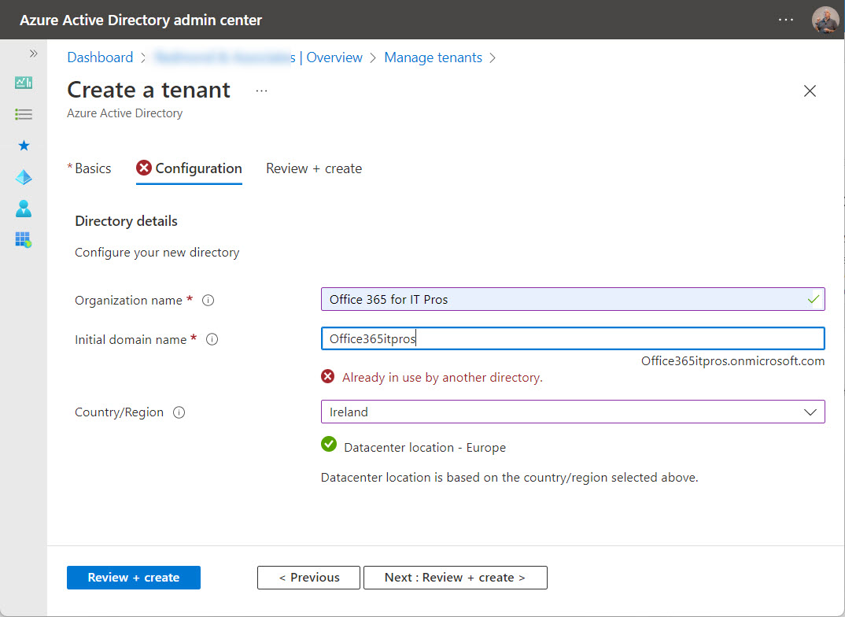Click the header ellipsis more options
Viewport: 845px width, 617px height.
786,20
